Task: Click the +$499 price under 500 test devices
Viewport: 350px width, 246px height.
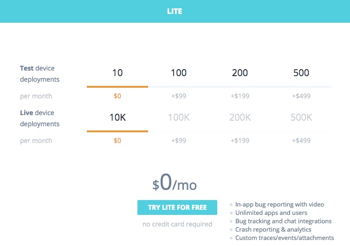Action: (x=301, y=96)
